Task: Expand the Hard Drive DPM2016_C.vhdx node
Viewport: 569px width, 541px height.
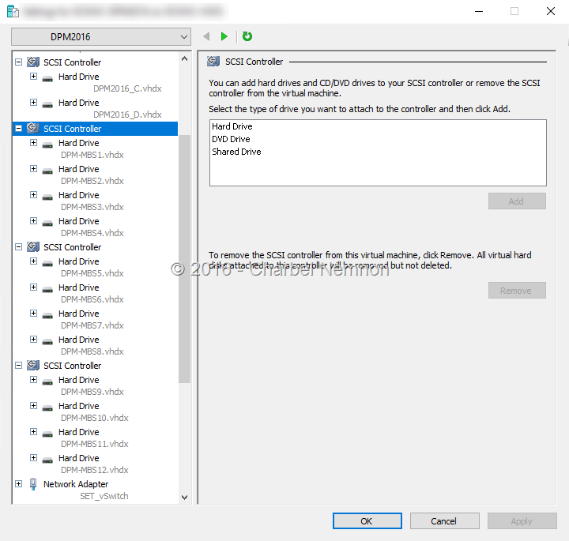Action: [x=33, y=76]
